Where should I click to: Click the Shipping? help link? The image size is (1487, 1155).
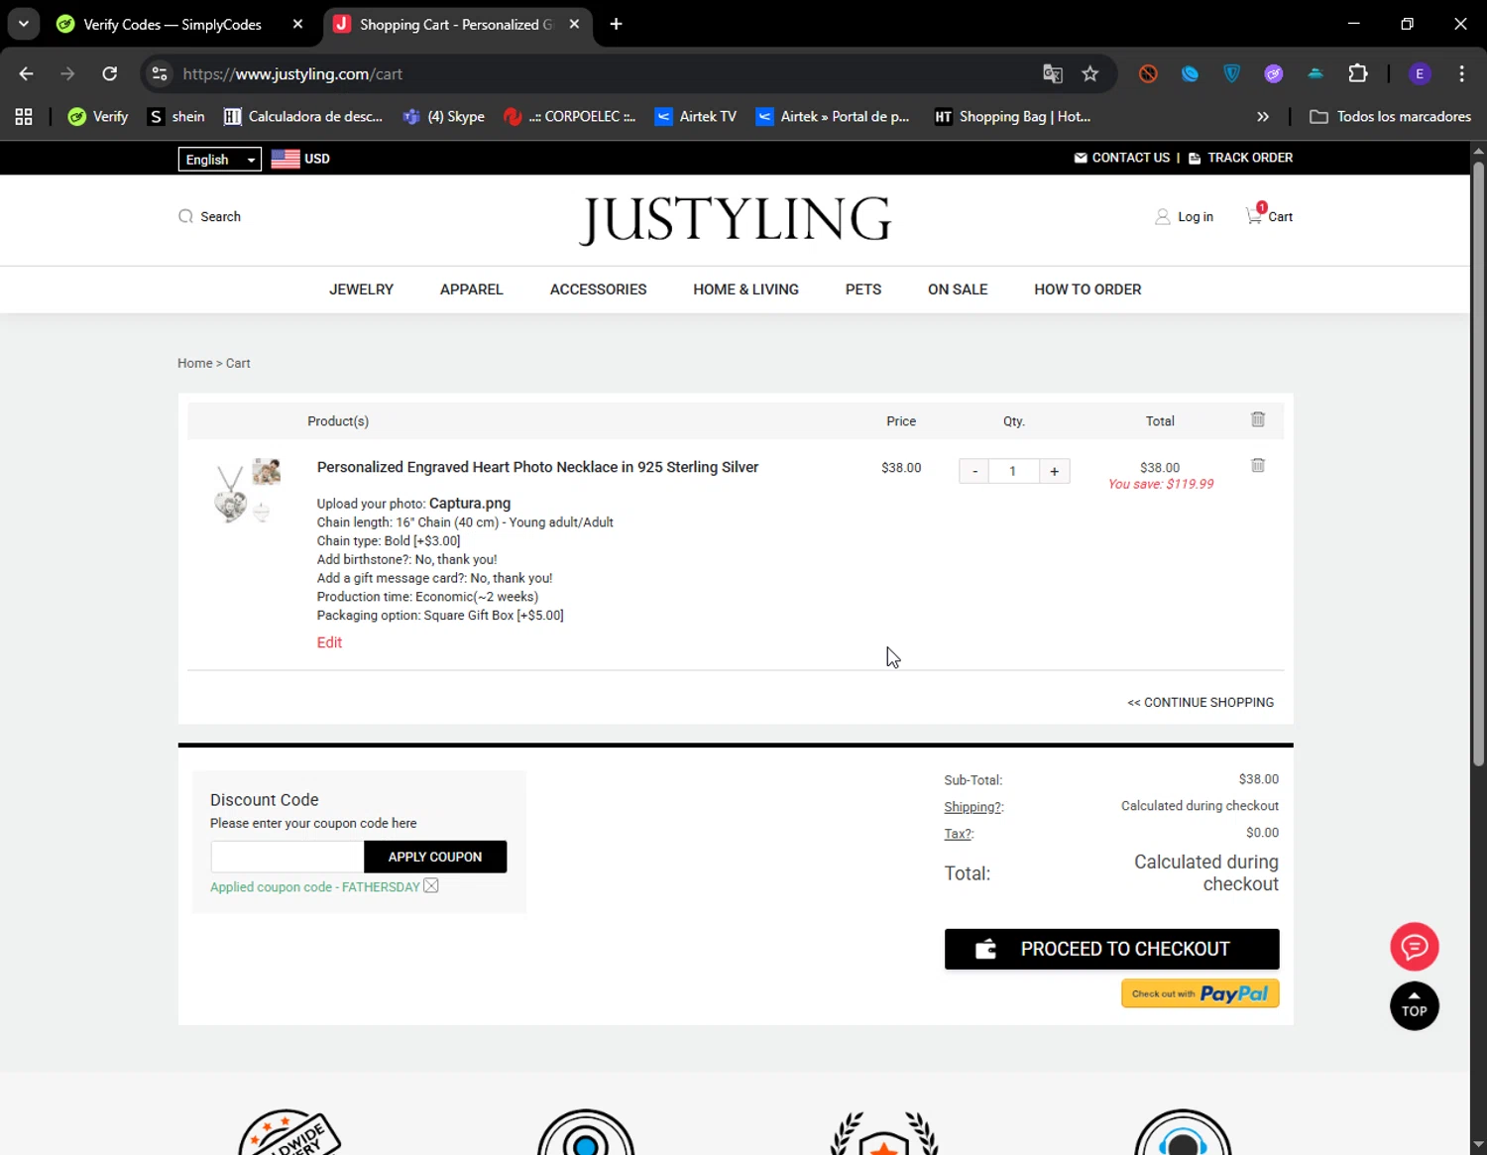coord(973,807)
